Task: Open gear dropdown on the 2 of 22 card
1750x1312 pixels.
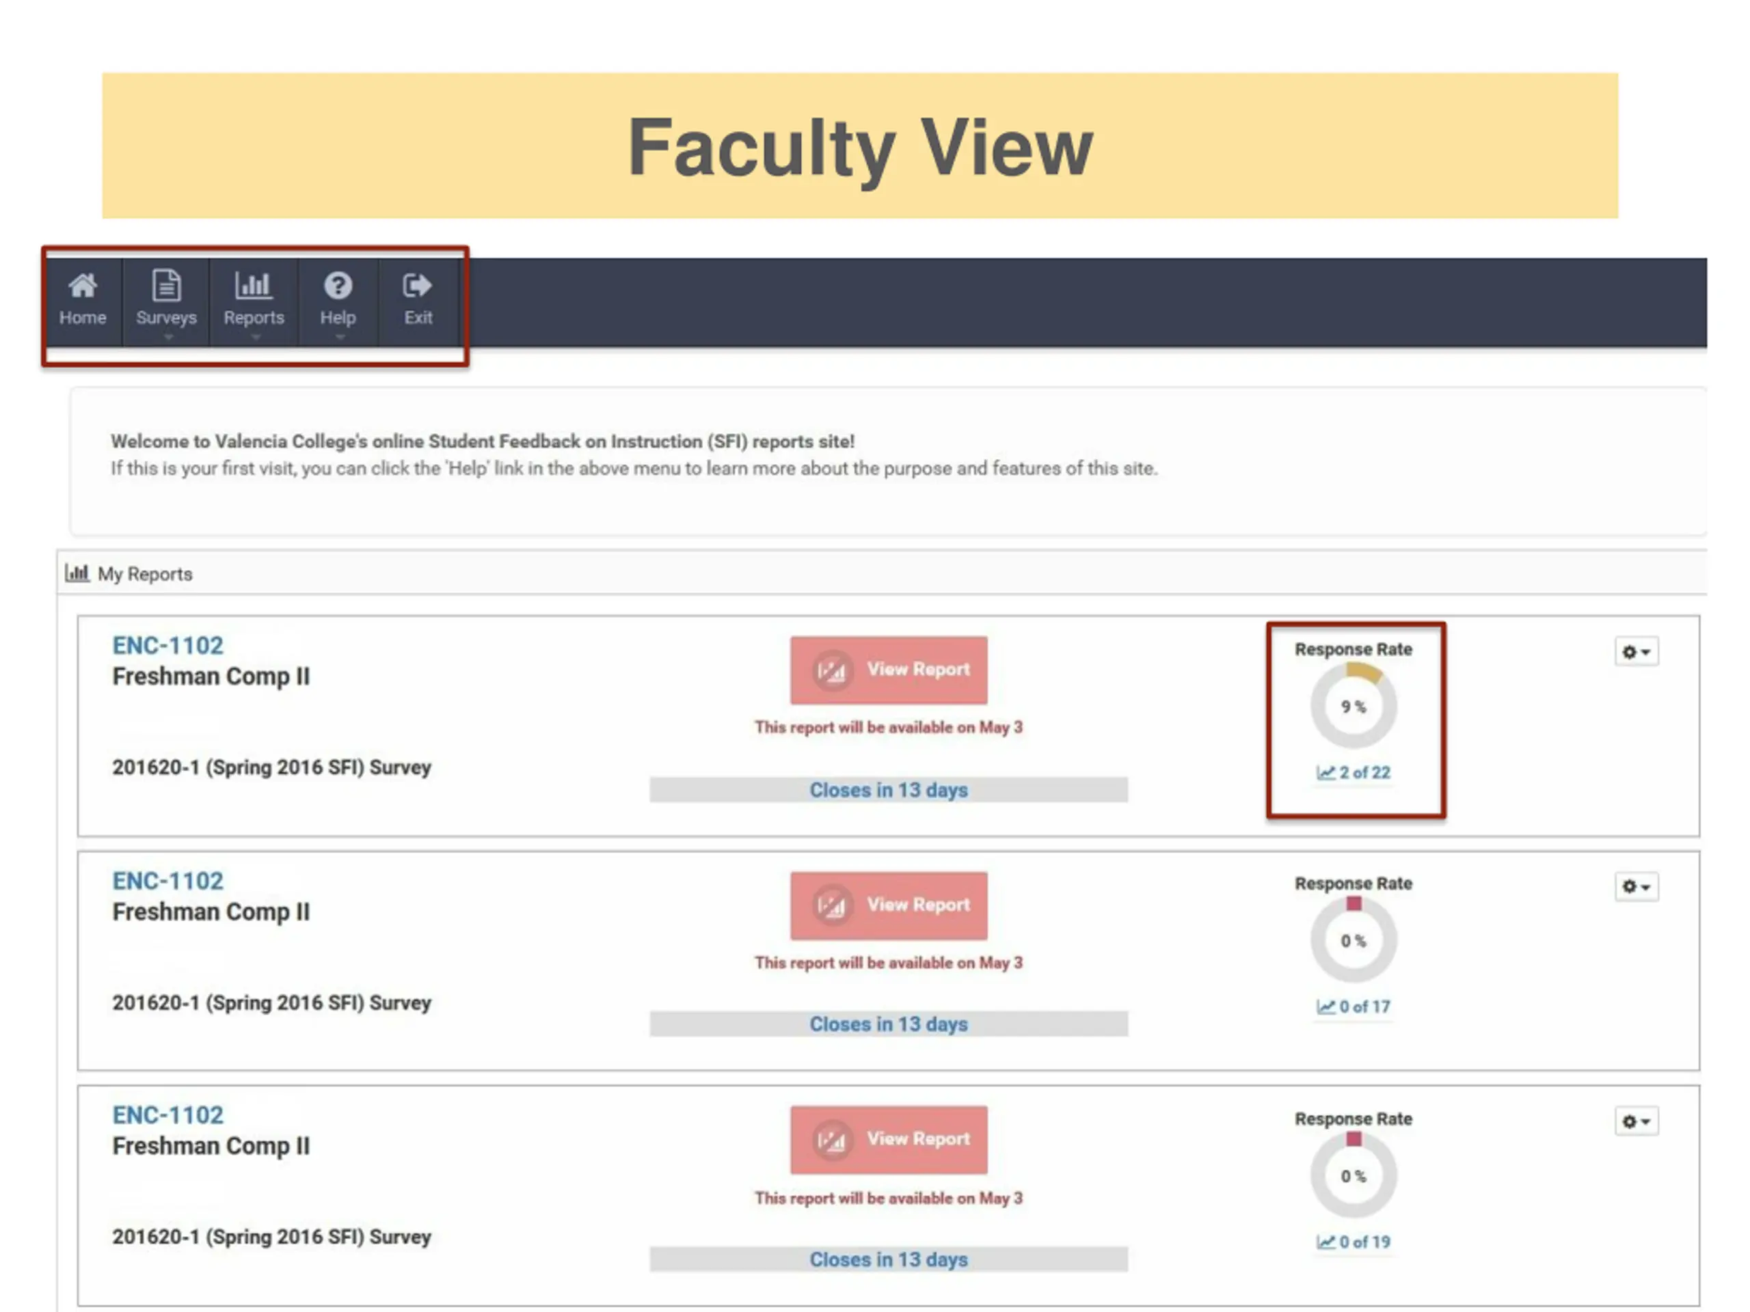Action: (1636, 652)
